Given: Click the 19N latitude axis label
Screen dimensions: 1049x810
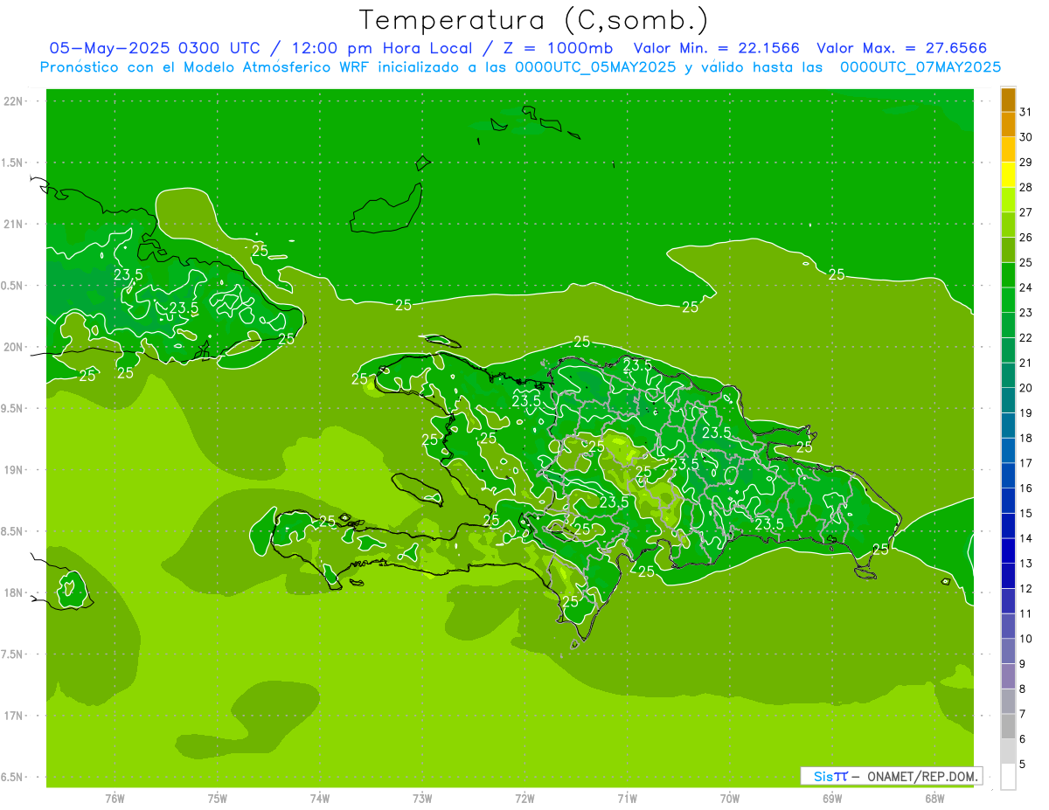Looking at the screenshot, I should pyautogui.click(x=13, y=470).
